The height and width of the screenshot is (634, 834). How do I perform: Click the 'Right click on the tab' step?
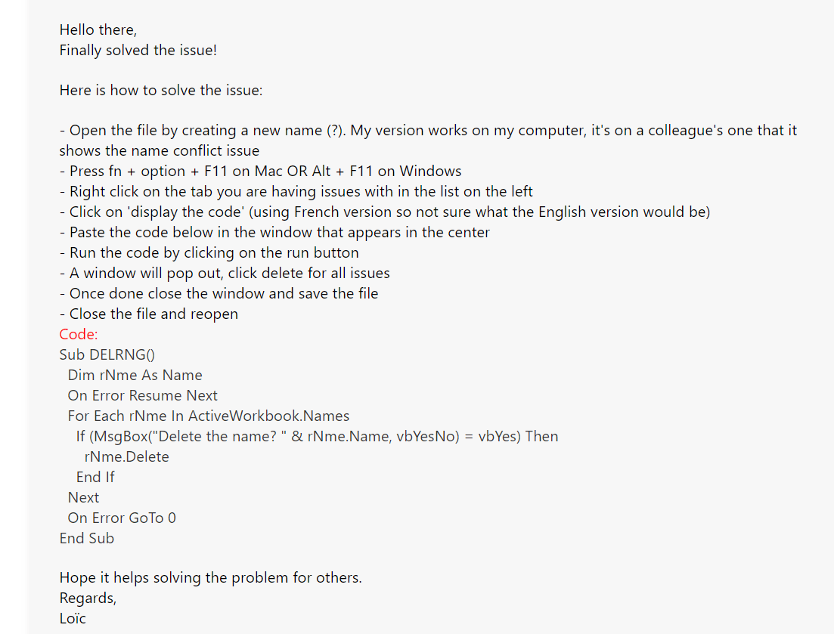296,191
